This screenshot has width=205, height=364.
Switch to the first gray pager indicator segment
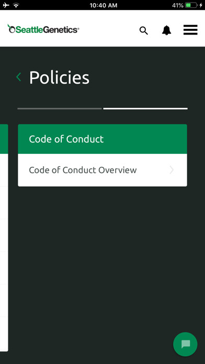60,108
